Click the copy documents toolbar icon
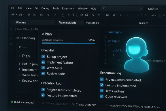The image size is (166, 111). pyautogui.click(x=82, y=15)
